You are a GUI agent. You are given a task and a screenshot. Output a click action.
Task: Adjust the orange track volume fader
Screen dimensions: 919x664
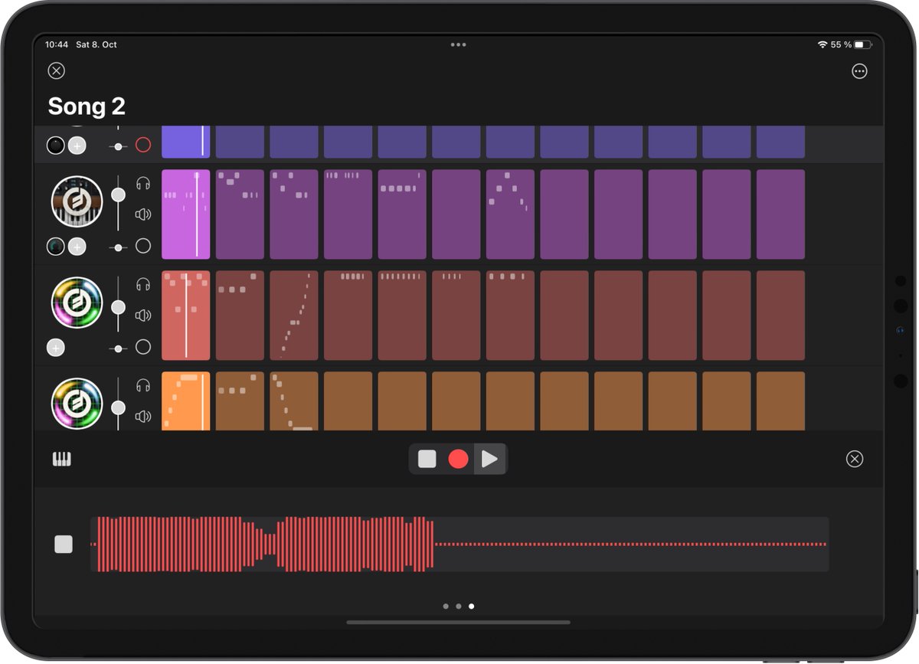[x=118, y=407]
